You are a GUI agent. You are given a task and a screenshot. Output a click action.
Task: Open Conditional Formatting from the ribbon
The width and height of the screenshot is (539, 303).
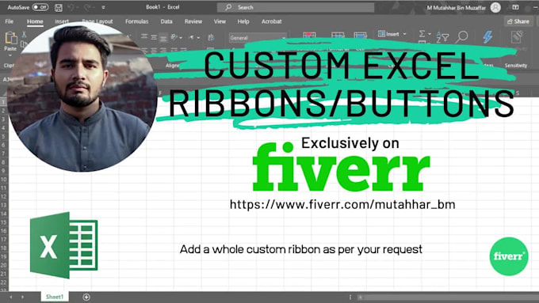pyautogui.click(x=309, y=35)
